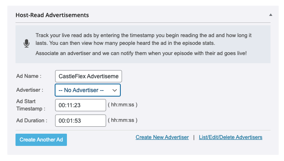The height and width of the screenshot is (161, 284).
Task: Click the Ad Start Timestamp label
Action: click(x=31, y=105)
